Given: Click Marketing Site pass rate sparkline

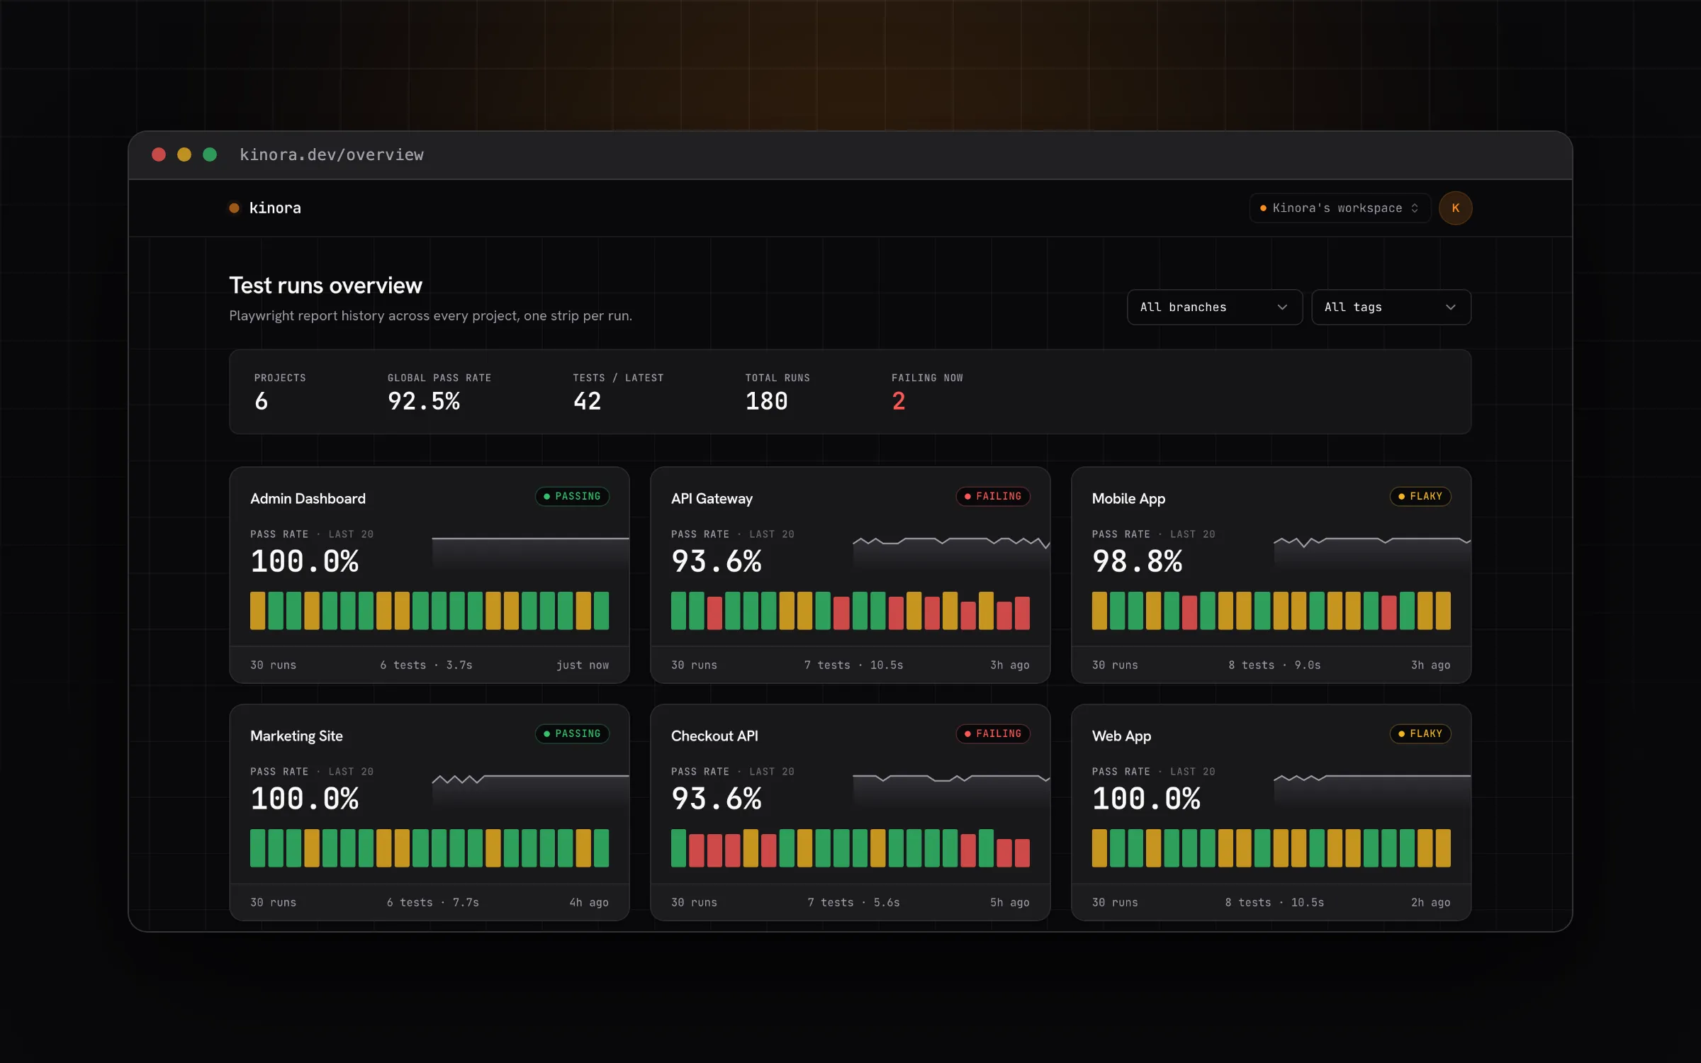Looking at the screenshot, I should click(x=530, y=790).
